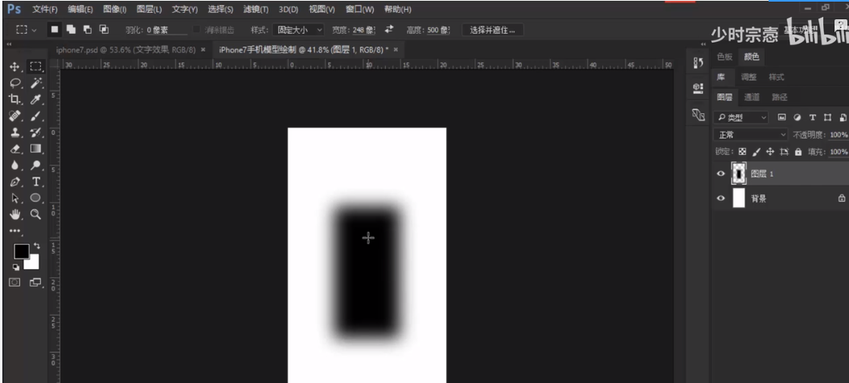Toggle Quick Mask mode
The image size is (849, 383).
point(14,283)
